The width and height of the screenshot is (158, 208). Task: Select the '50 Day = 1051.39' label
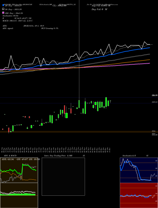pyautogui.click(x=14, y=9)
